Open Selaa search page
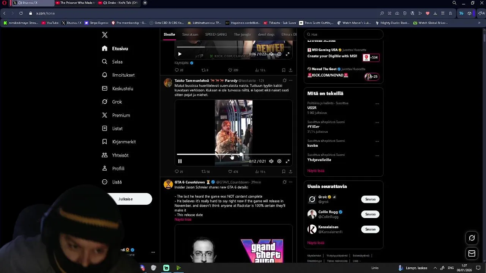 [x=112, y=62]
